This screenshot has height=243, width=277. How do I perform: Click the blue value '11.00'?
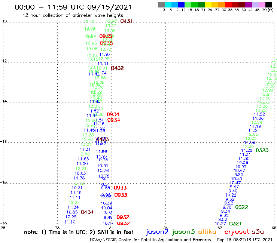(82, 164)
